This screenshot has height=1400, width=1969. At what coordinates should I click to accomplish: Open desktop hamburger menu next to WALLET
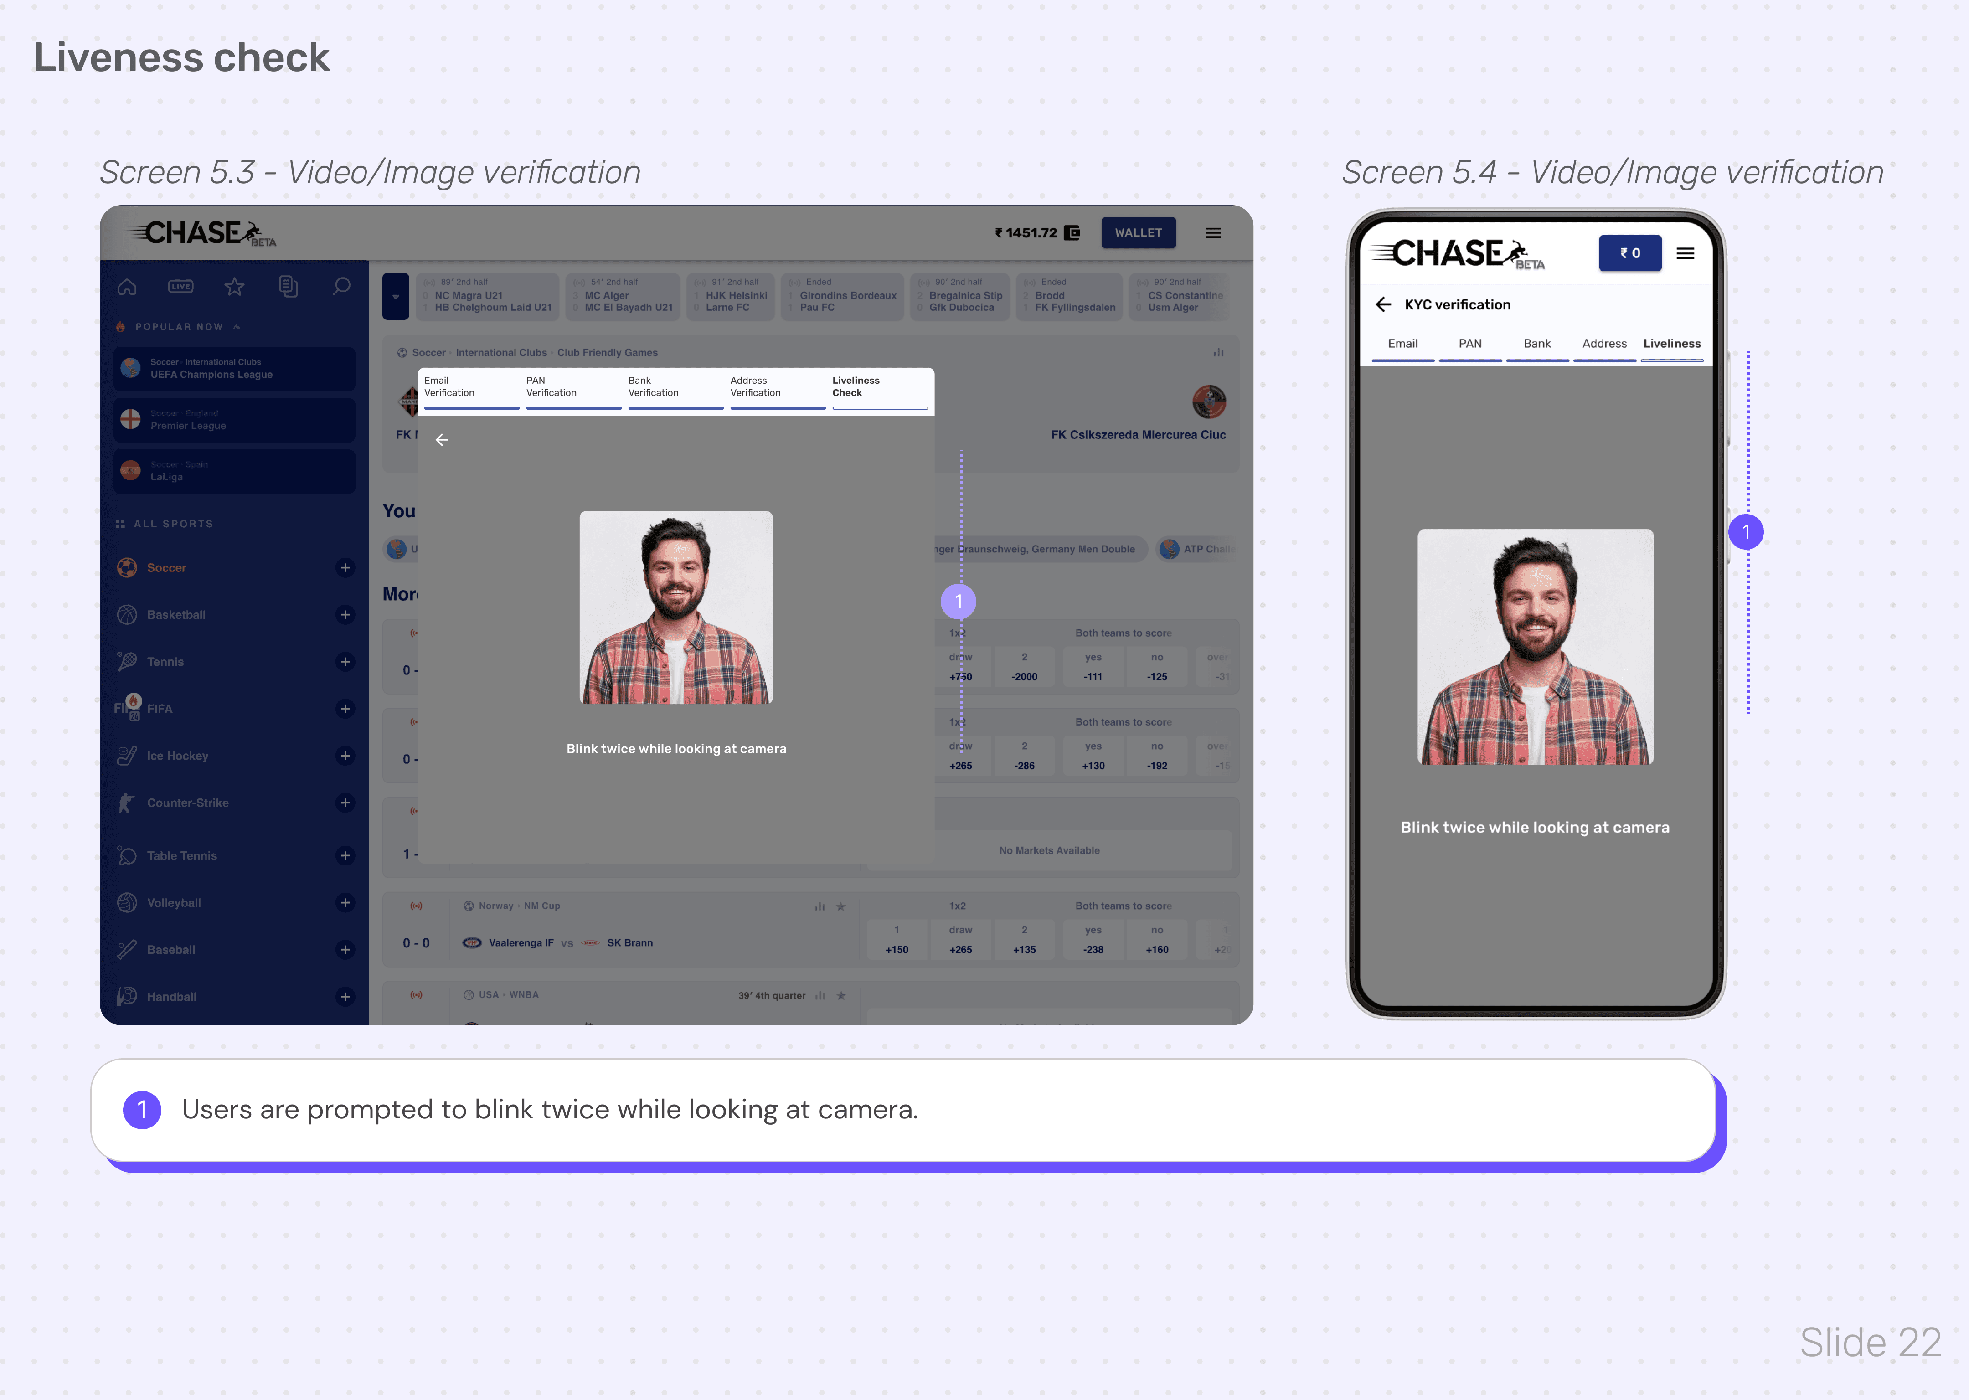click(x=1213, y=233)
